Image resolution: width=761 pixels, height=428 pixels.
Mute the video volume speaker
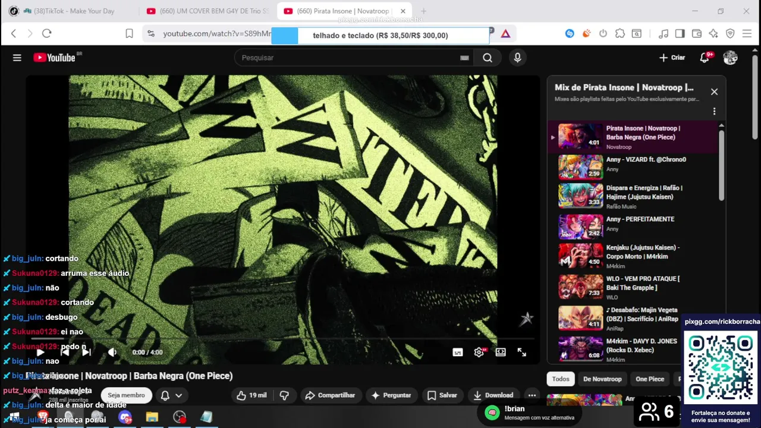(112, 353)
